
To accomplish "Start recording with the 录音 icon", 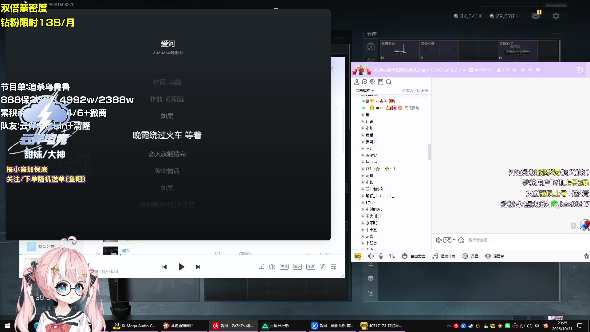I will [465, 256].
